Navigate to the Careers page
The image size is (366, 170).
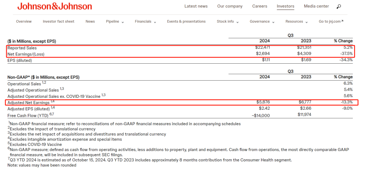(260, 6)
